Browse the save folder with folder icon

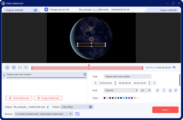[77, 114]
